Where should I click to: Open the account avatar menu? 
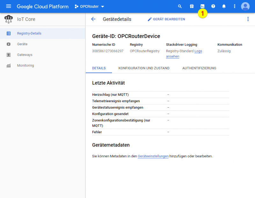coord(245,6)
